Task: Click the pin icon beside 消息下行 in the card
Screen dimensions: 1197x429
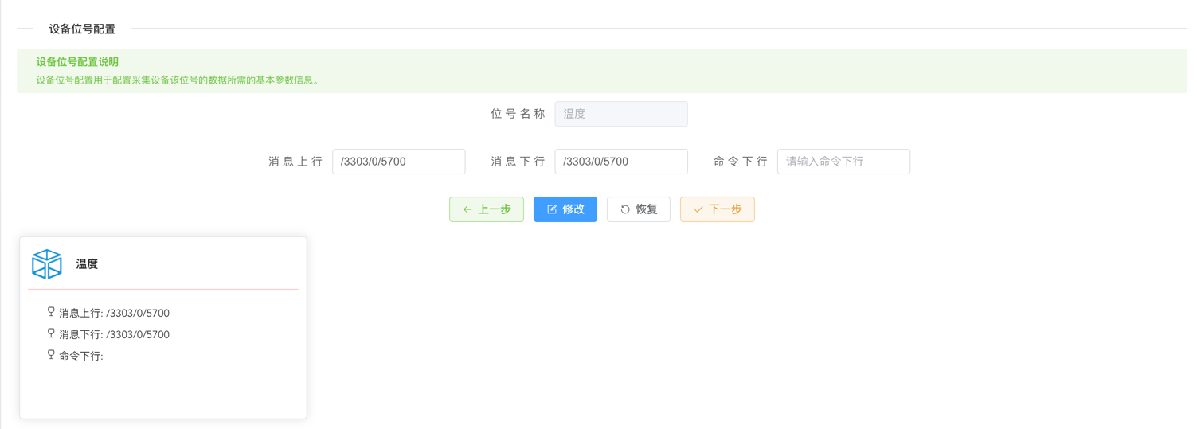Action: coord(51,333)
